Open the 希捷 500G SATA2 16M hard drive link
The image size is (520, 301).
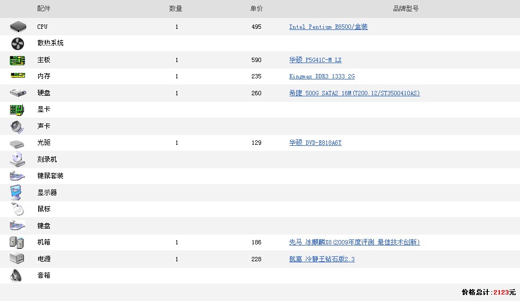[354, 93]
